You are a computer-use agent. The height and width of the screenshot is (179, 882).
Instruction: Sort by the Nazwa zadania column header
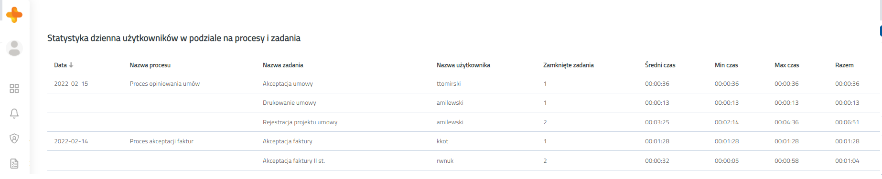click(x=283, y=65)
